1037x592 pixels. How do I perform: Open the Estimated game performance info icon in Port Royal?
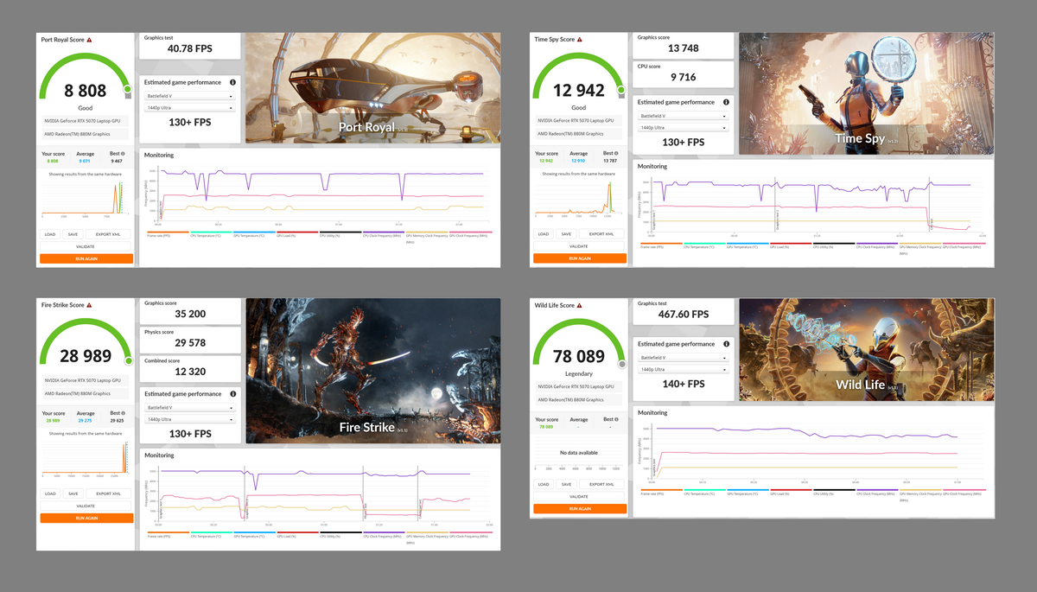[x=232, y=82]
